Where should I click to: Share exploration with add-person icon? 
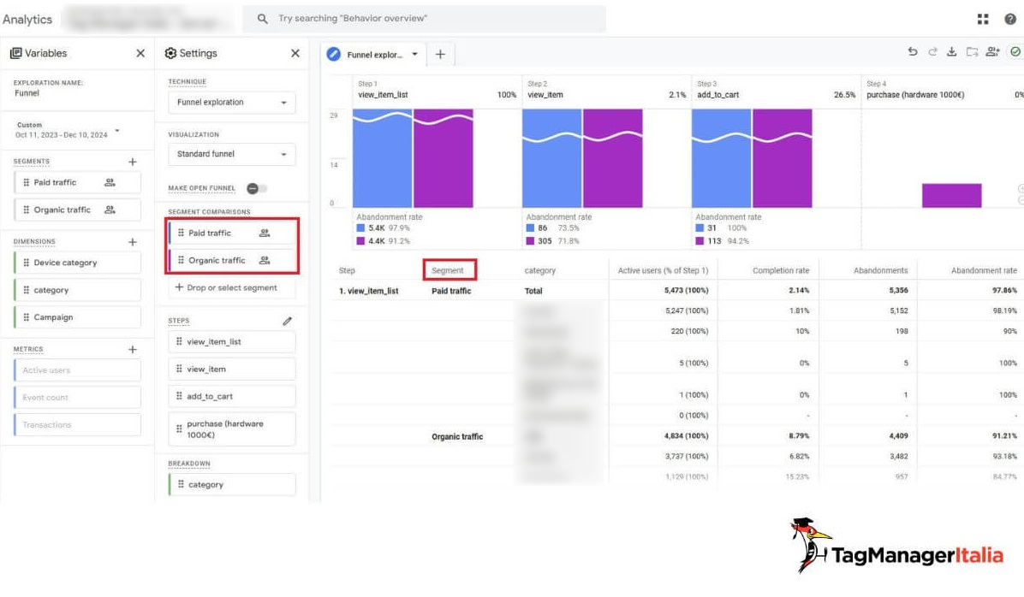pos(992,52)
